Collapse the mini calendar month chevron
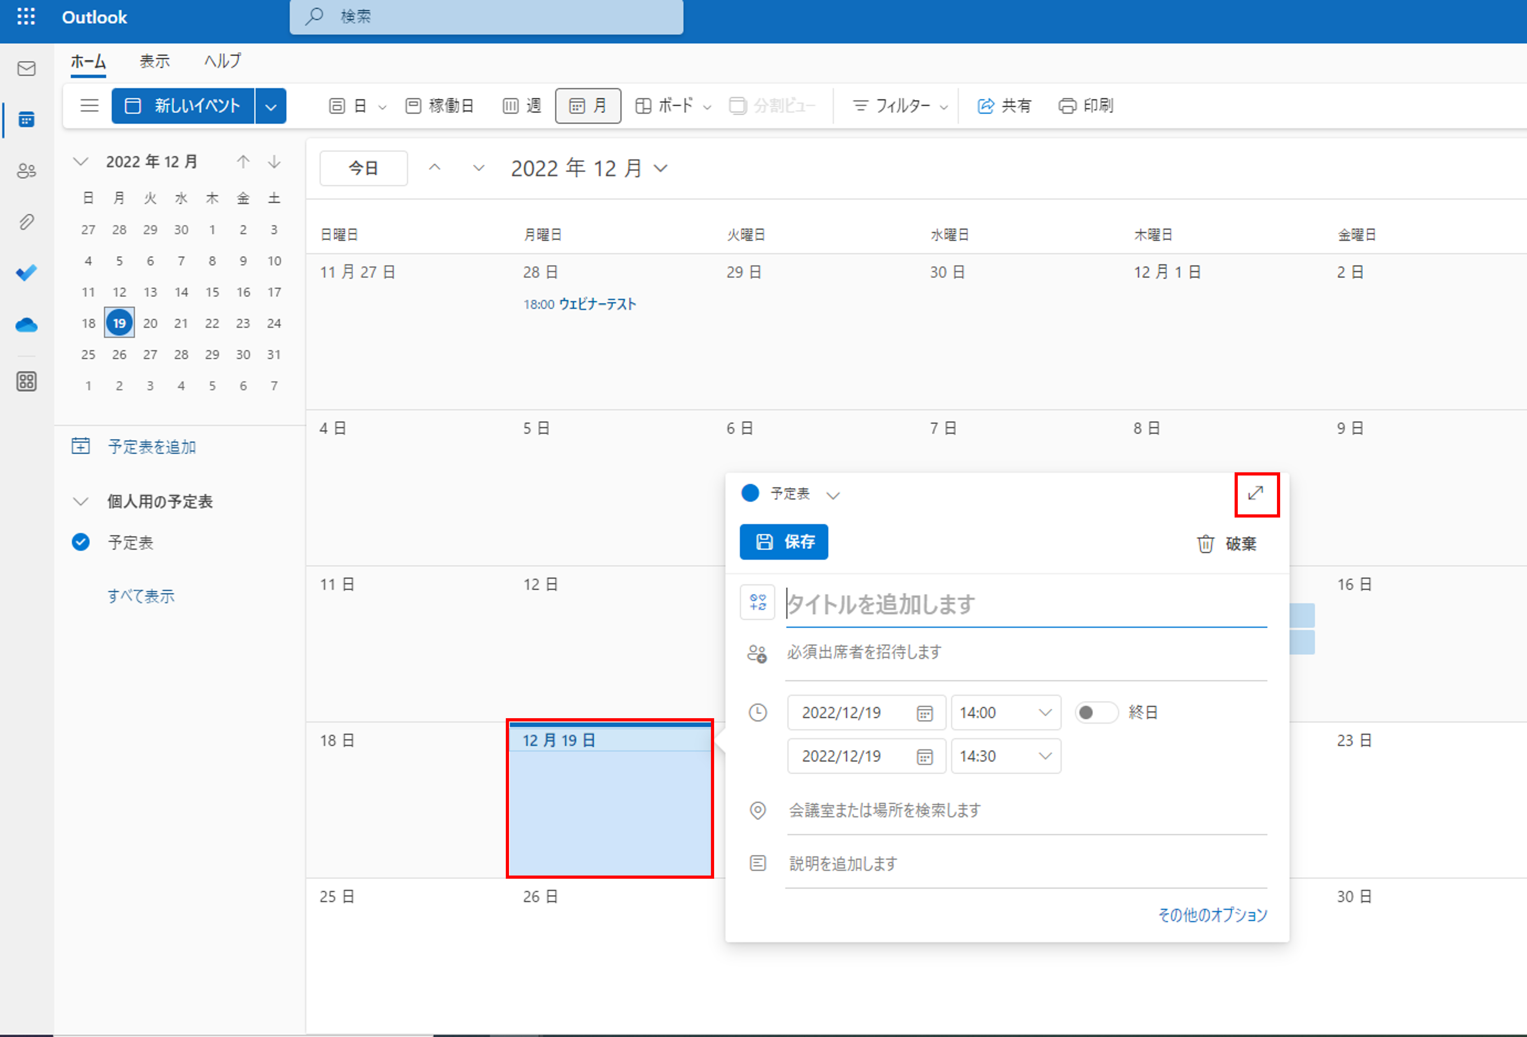Viewport: 1527px width, 1037px height. click(x=81, y=162)
